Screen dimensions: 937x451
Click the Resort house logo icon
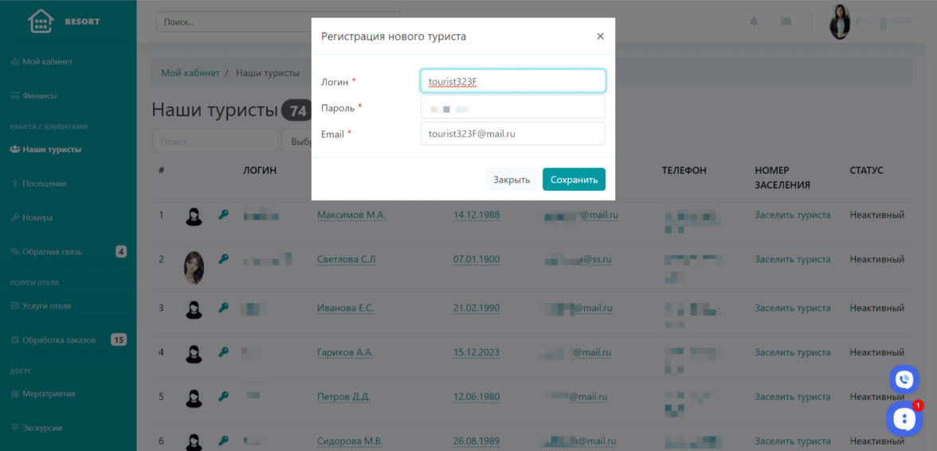pyautogui.click(x=40, y=21)
